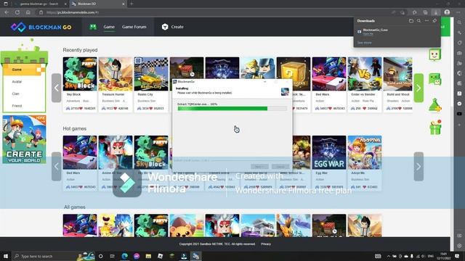Open File Explorer from the taskbar
This screenshot has width=465, height=261.
click(148, 256)
